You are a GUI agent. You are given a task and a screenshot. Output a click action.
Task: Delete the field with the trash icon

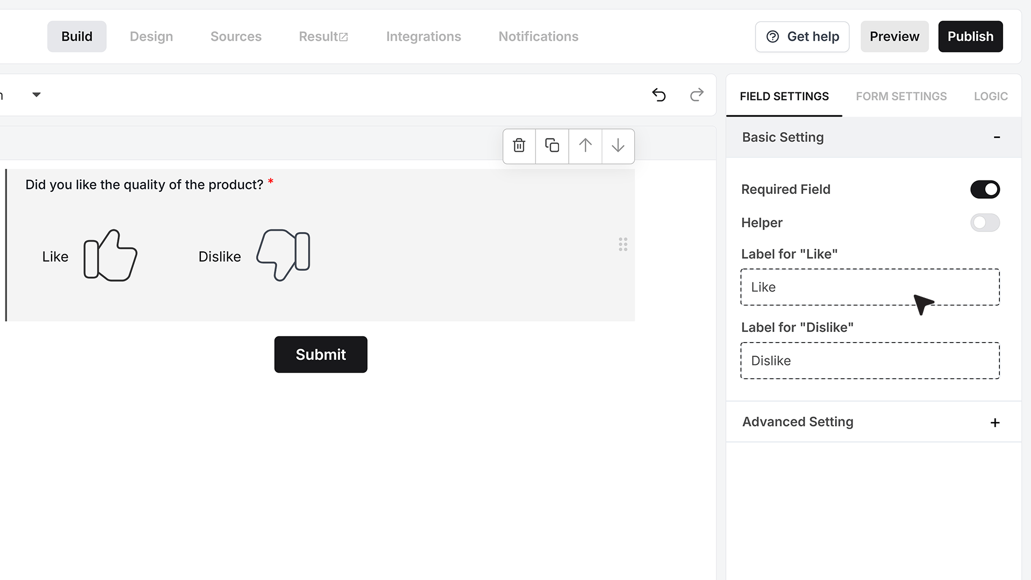point(519,146)
